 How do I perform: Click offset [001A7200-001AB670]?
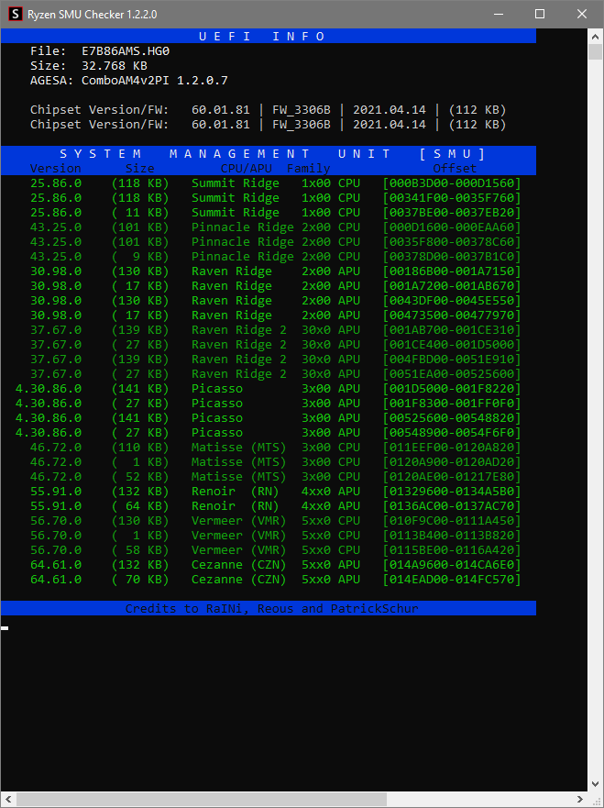tap(452, 286)
